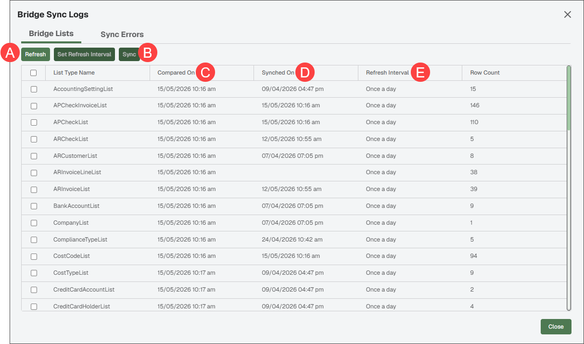
Task: Check the ARCustomerList row checkbox
Action: point(34,156)
